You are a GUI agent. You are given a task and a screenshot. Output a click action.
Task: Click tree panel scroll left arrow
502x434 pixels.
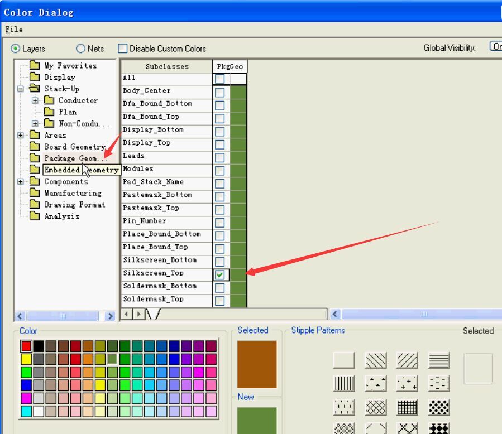click(x=20, y=316)
